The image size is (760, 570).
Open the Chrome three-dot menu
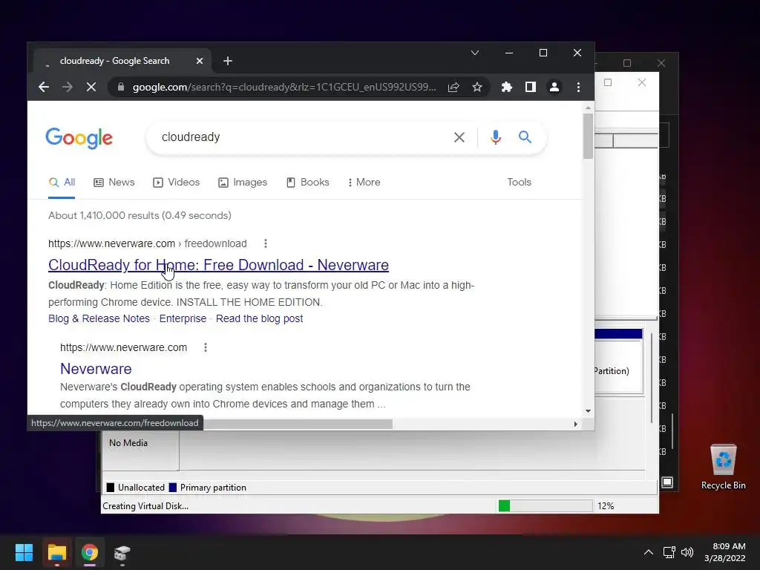pos(578,88)
